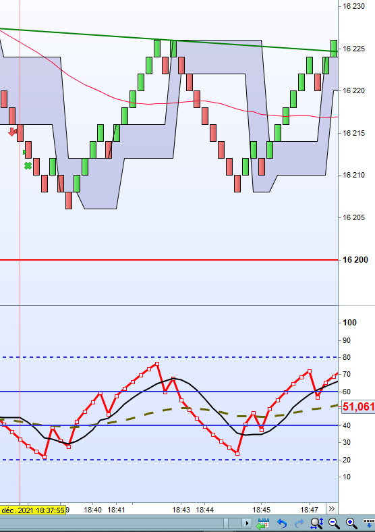
Task: Click the 16 230 price axis label
Action: point(353,7)
